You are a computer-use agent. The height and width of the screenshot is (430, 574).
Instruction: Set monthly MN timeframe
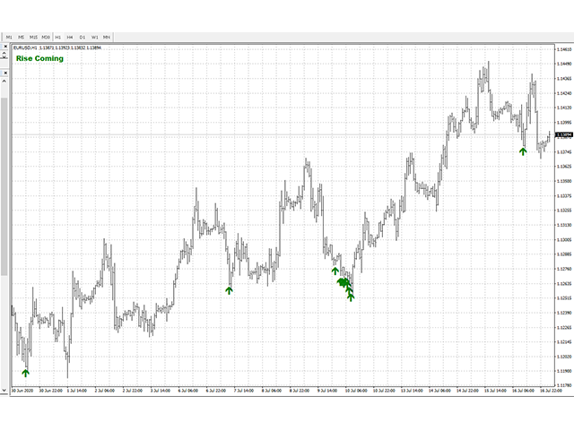(x=107, y=37)
